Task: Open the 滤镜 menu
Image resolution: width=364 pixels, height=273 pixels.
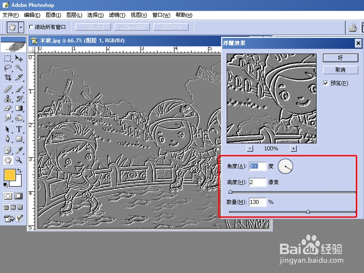Action: click(117, 15)
